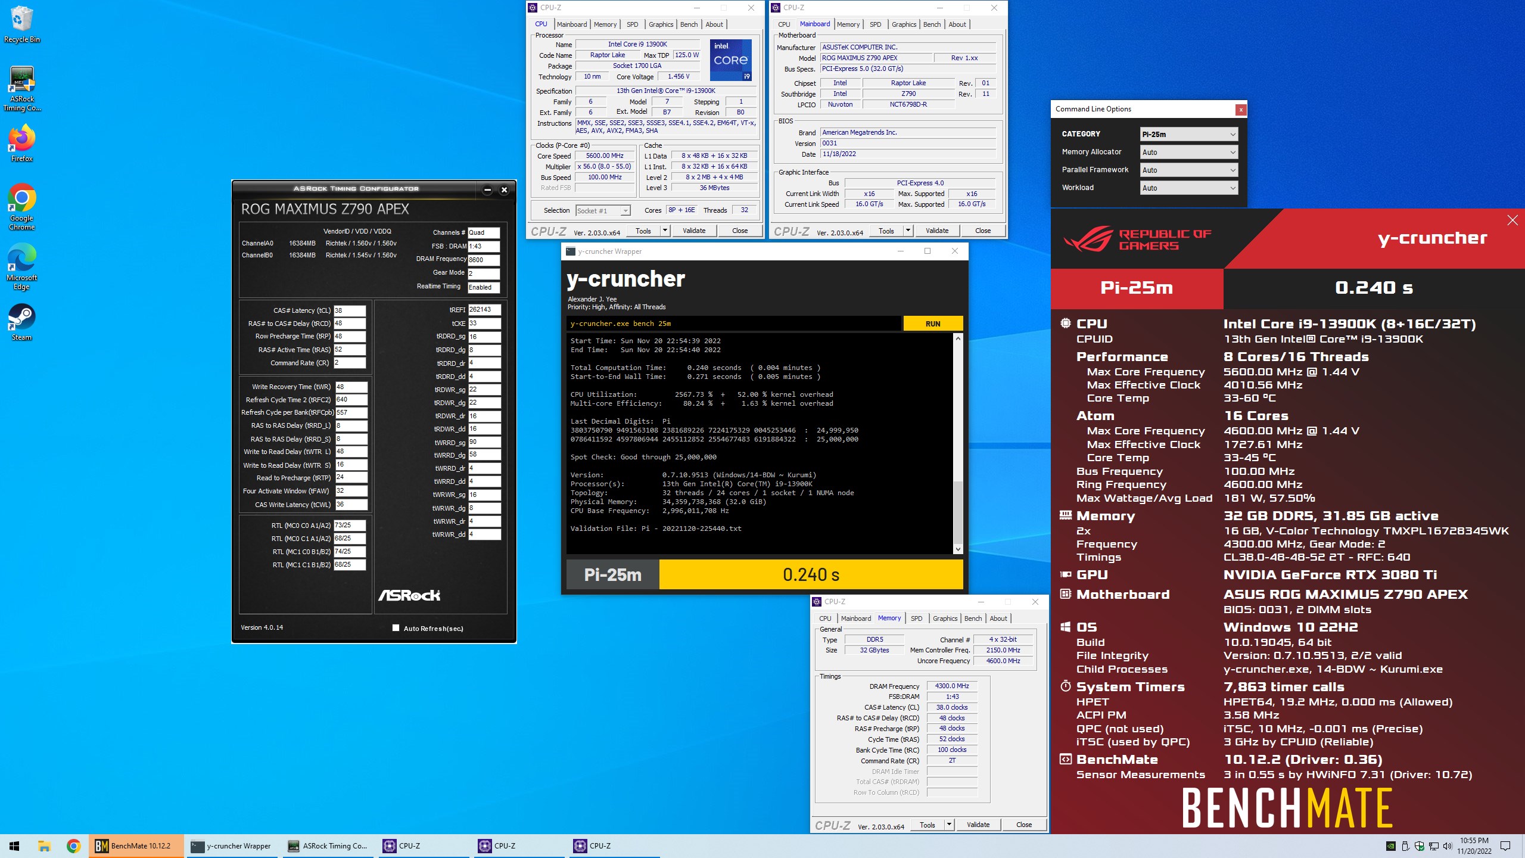This screenshot has width=1525, height=858.
Task: Open About tab in CPU-Z Memory window
Action: [998, 618]
